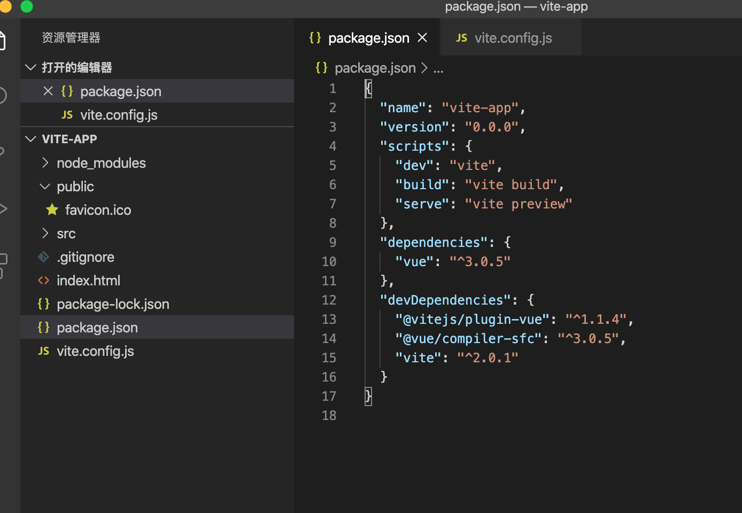
Task: Open the Explorer activity bar icon
Action: click(x=2, y=41)
